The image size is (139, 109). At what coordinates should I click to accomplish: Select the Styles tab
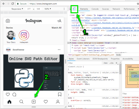[71, 59]
